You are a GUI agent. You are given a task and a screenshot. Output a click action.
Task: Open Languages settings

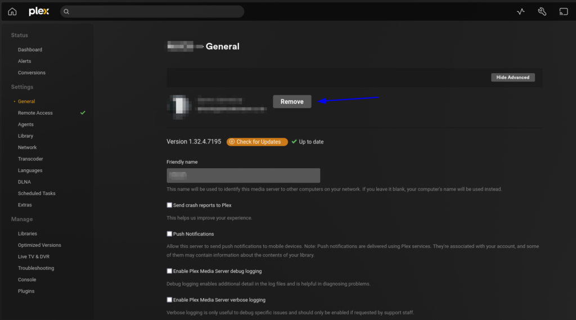click(x=30, y=170)
